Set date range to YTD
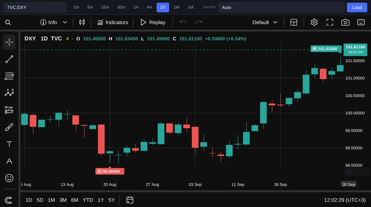Viewport: 371px width, 207px height. pyautogui.click(x=88, y=200)
